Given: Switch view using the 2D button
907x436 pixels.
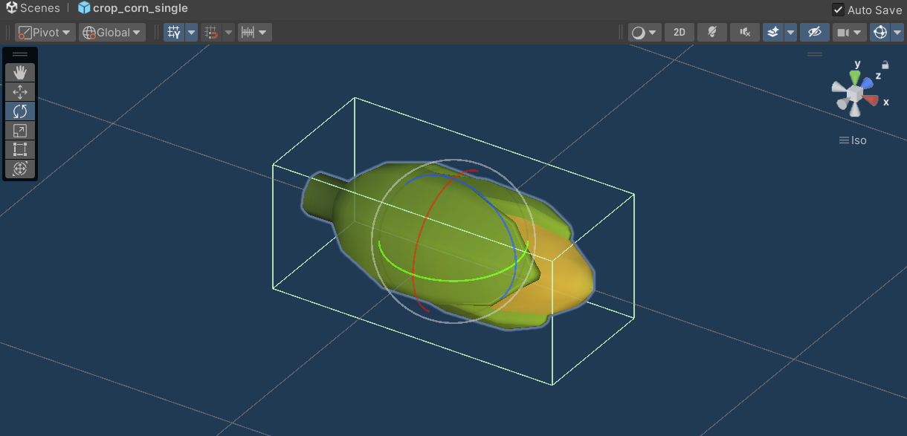Looking at the screenshot, I should tap(679, 33).
